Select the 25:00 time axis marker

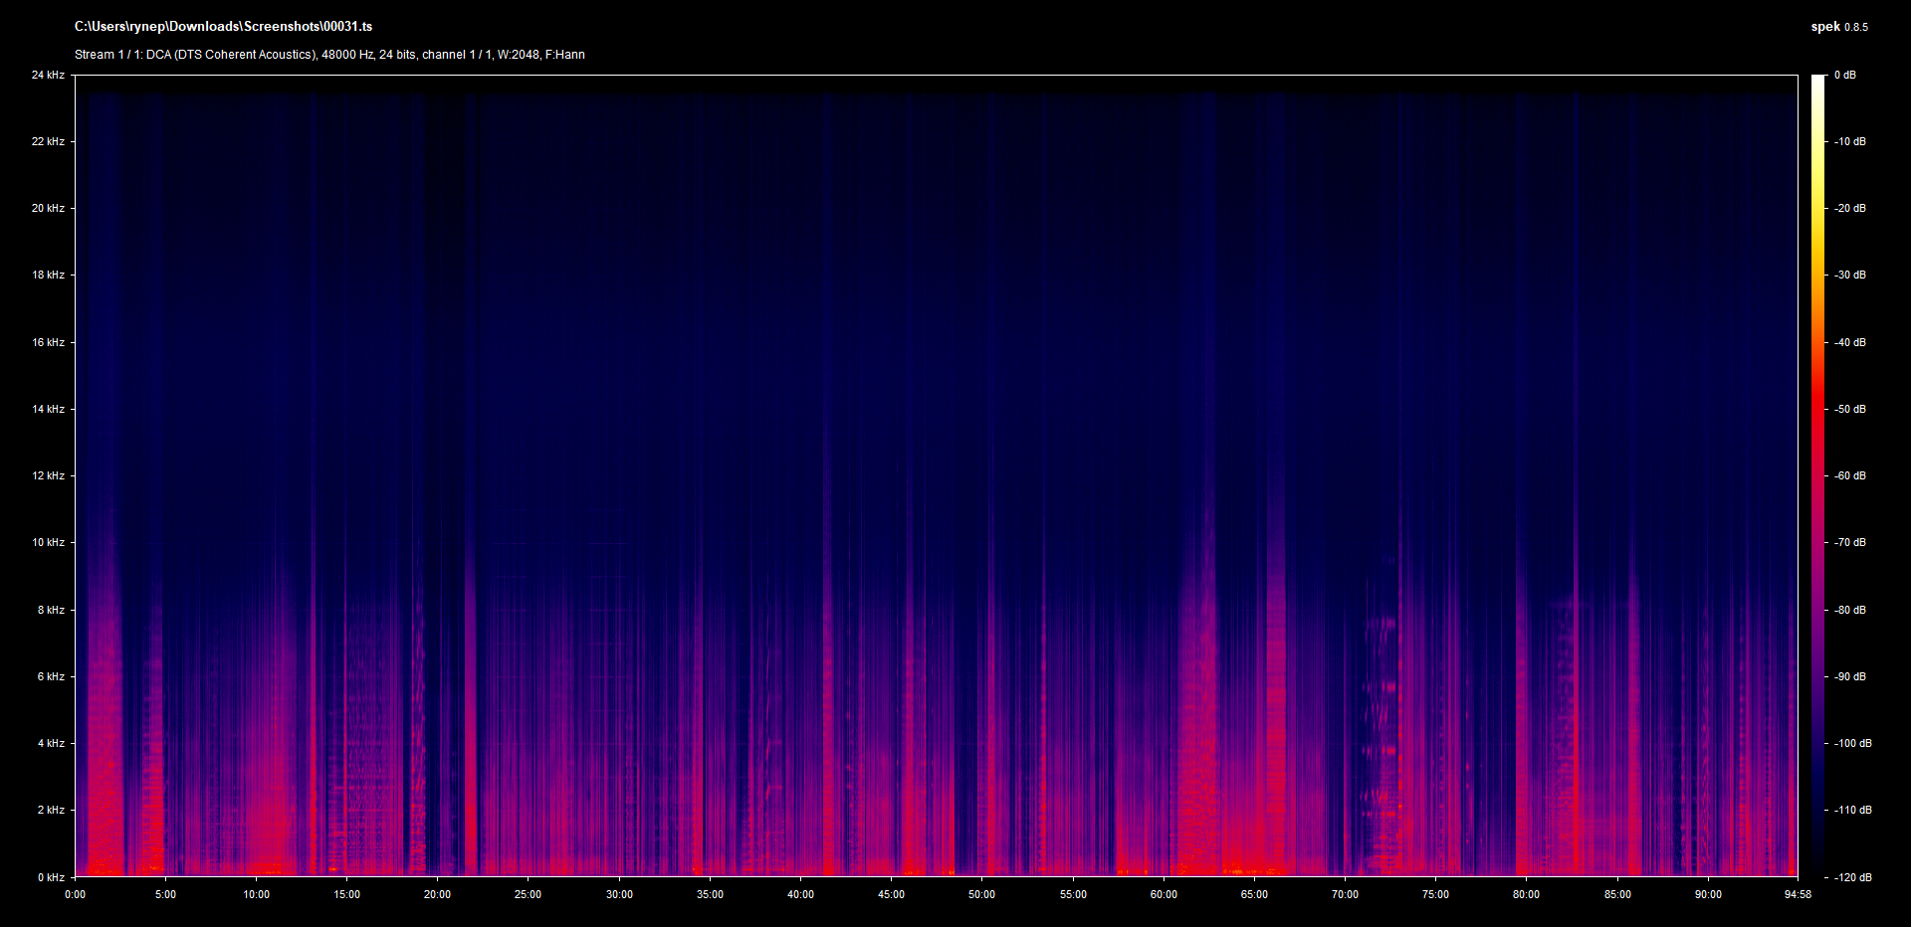[528, 894]
